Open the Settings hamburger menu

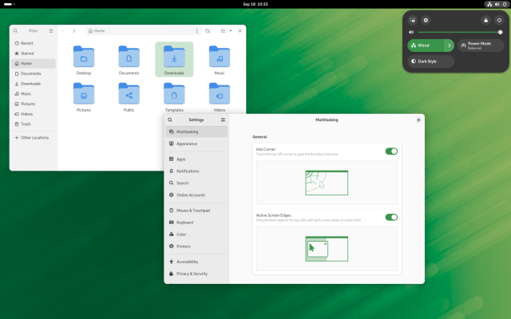click(223, 120)
